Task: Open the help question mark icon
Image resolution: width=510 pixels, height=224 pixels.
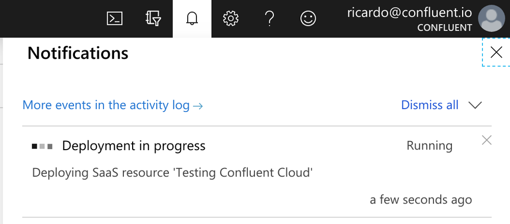Action: [269, 18]
